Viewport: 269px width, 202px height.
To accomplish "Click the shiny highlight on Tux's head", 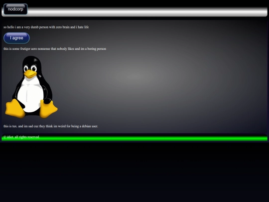I will pyautogui.click(x=36, y=60).
